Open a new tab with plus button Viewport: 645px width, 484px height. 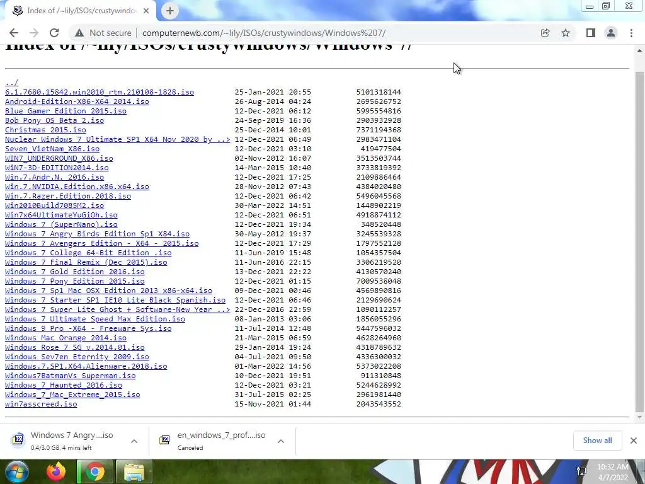tap(170, 11)
